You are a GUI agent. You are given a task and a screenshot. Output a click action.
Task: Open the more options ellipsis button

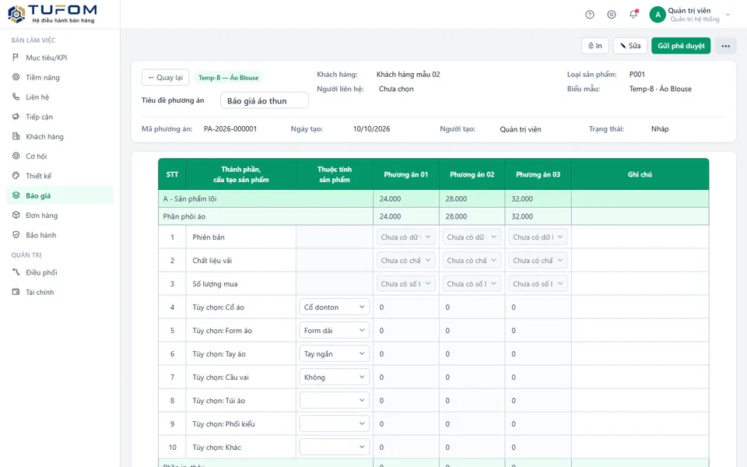point(725,46)
